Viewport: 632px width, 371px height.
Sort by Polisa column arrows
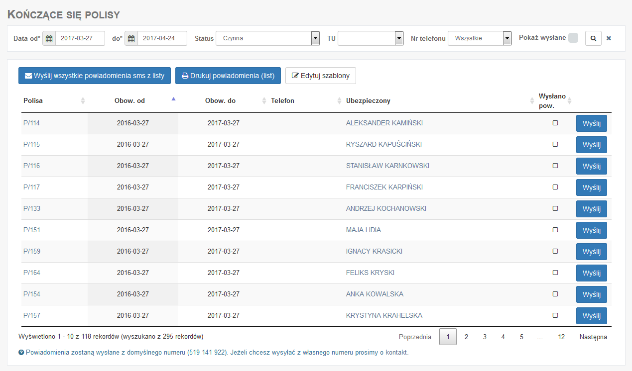[x=83, y=100]
